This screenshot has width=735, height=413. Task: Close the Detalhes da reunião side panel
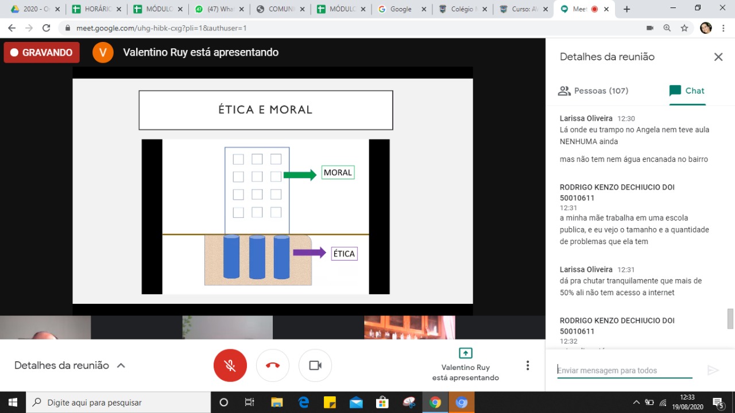pos(718,57)
